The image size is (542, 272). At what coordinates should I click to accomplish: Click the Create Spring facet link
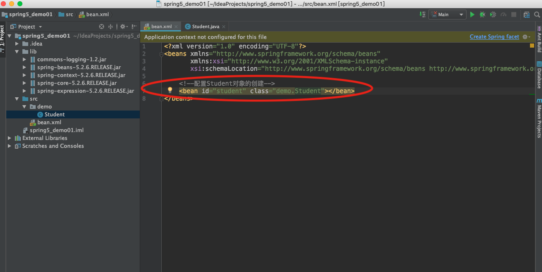[x=494, y=37]
